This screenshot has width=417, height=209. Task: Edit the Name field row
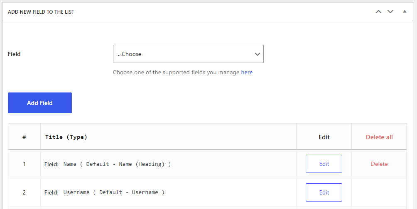(x=324, y=164)
